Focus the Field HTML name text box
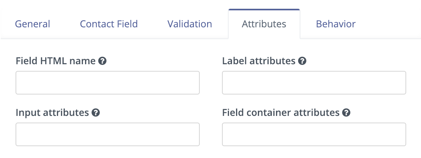This screenshot has height=158, width=421. [107, 82]
